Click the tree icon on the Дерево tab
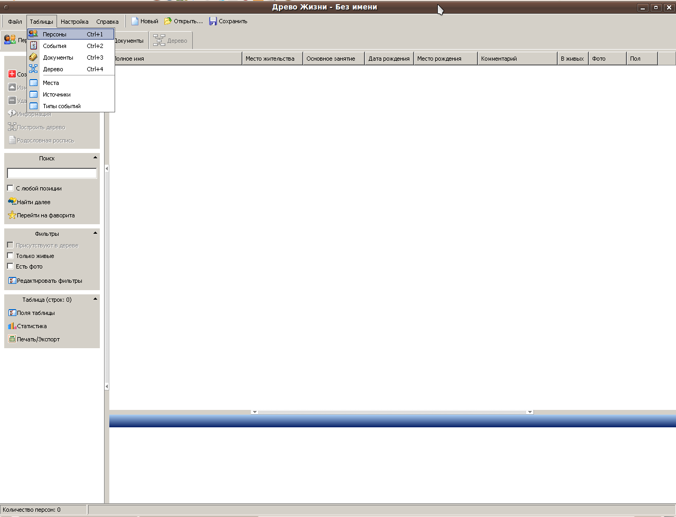Image resolution: width=676 pixels, height=517 pixels. pos(159,40)
